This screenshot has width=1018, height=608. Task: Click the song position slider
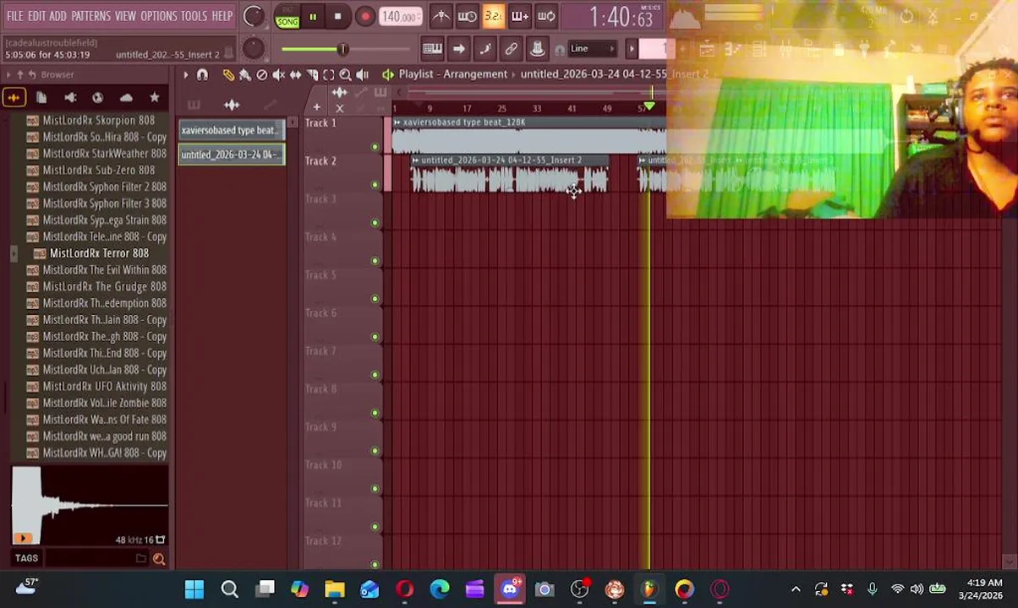click(342, 49)
